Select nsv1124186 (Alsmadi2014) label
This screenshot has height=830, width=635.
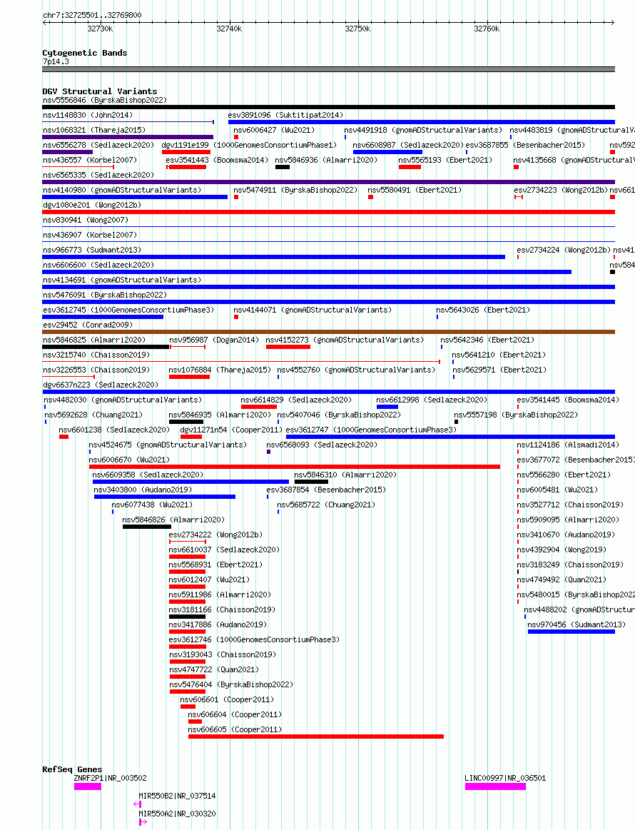[568, 445]
